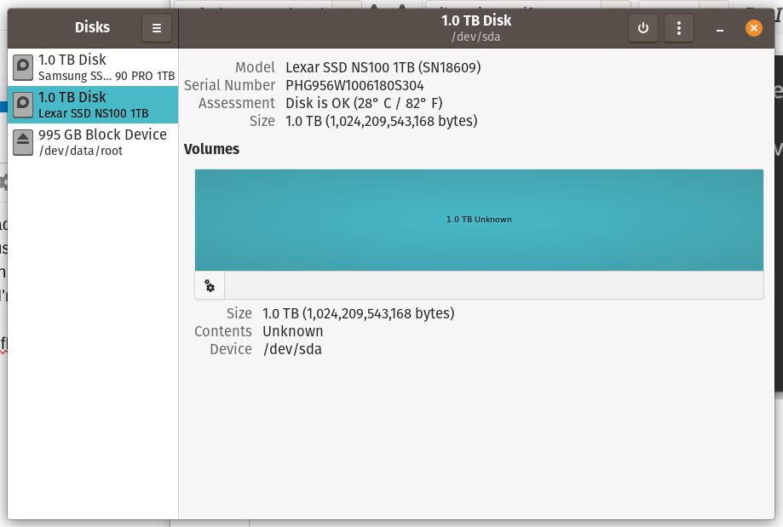The image size is (783, 527).
Task: Click the Disks header title in sidebar
Action: coord(92,27)
